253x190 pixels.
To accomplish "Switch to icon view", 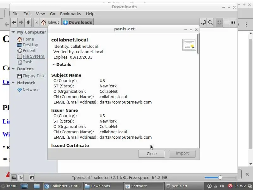I will click(219, 22).
